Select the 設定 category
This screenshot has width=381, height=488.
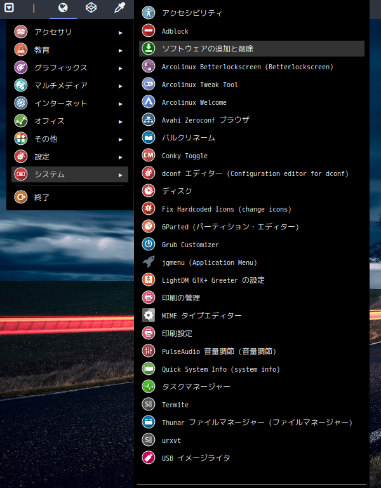[x=70, y=156]
